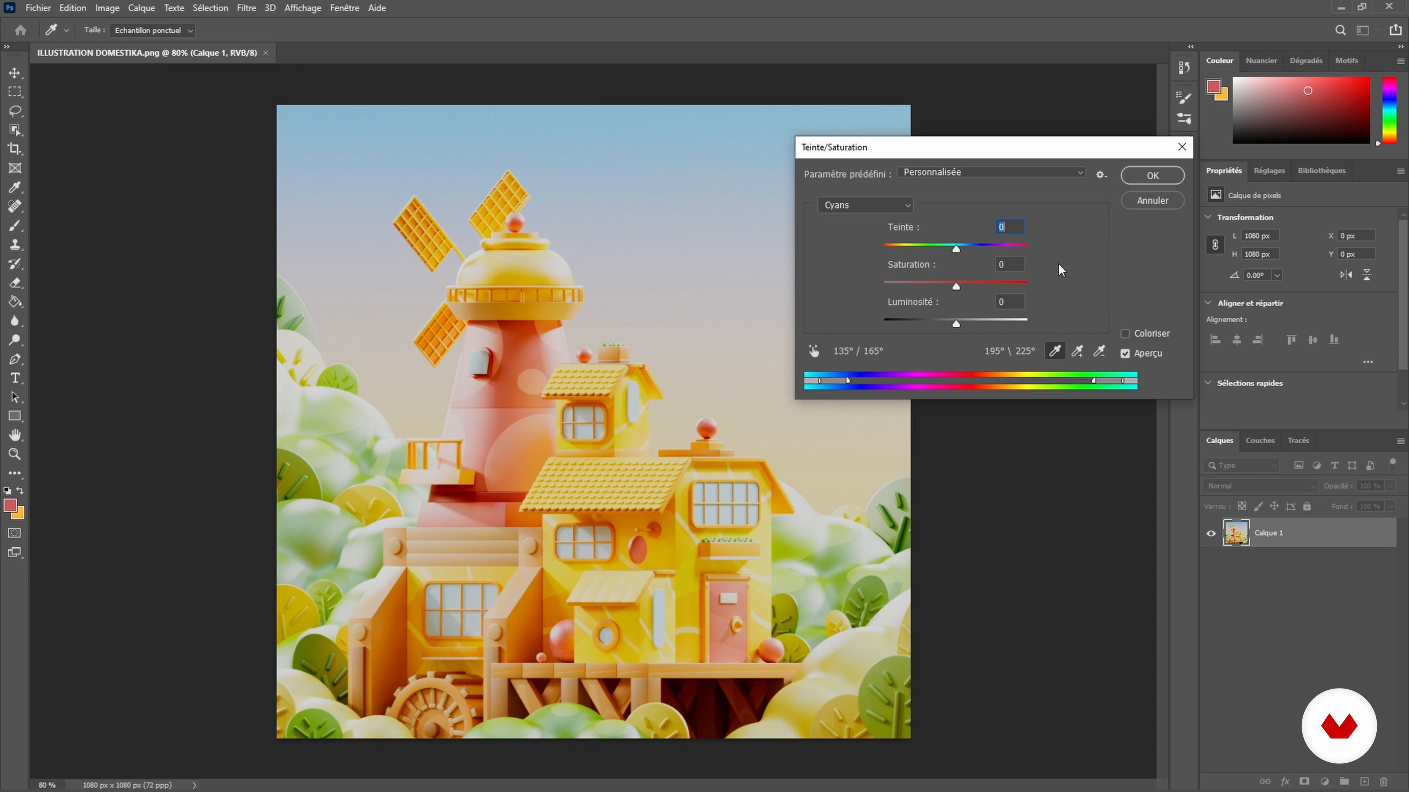The width and height of the screenshot is (1409, 792).
Task: Select the add-to-sample eyedropper plus
Action: (x=1077, y=351)
